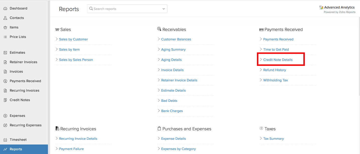
Task: Click the Price Lists list icon
Action: [x=5, y=37]
